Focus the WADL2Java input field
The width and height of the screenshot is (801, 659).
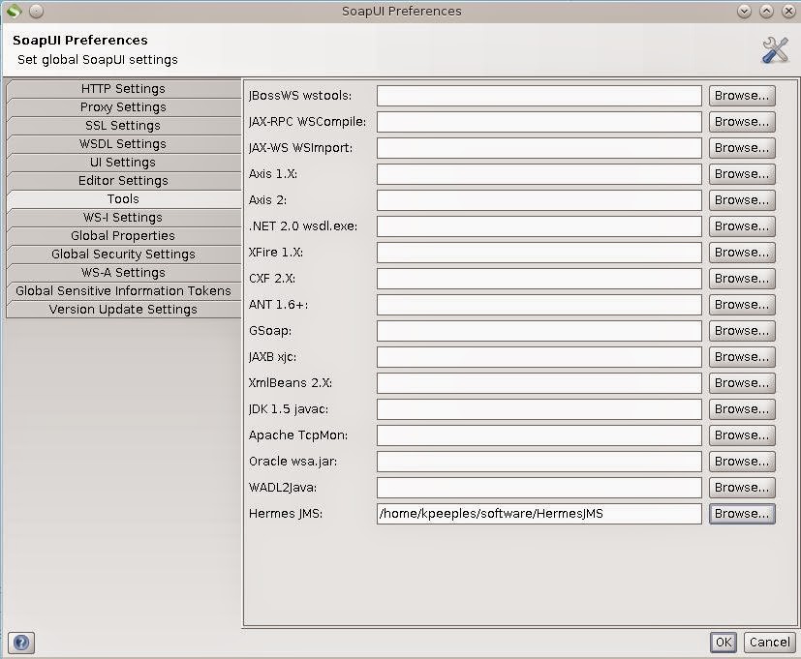539,488
